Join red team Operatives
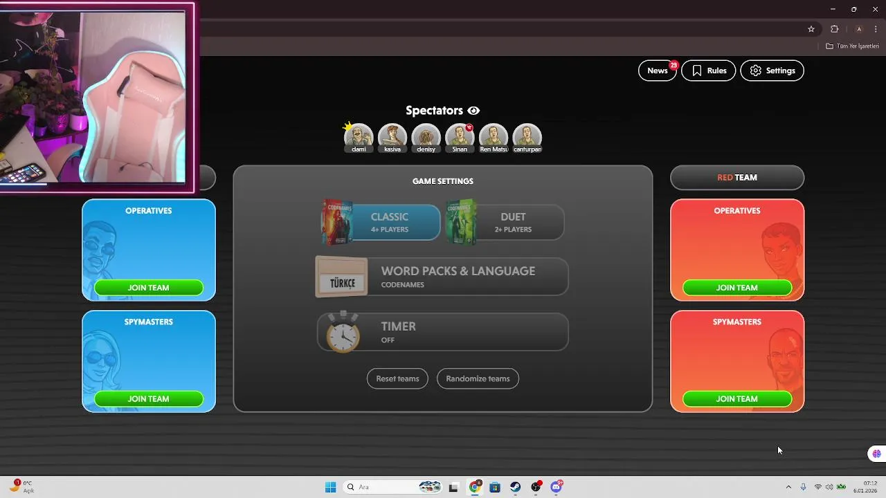Viewport: 886px width, 498px height. pyautogui.click(x=736, y=288)
